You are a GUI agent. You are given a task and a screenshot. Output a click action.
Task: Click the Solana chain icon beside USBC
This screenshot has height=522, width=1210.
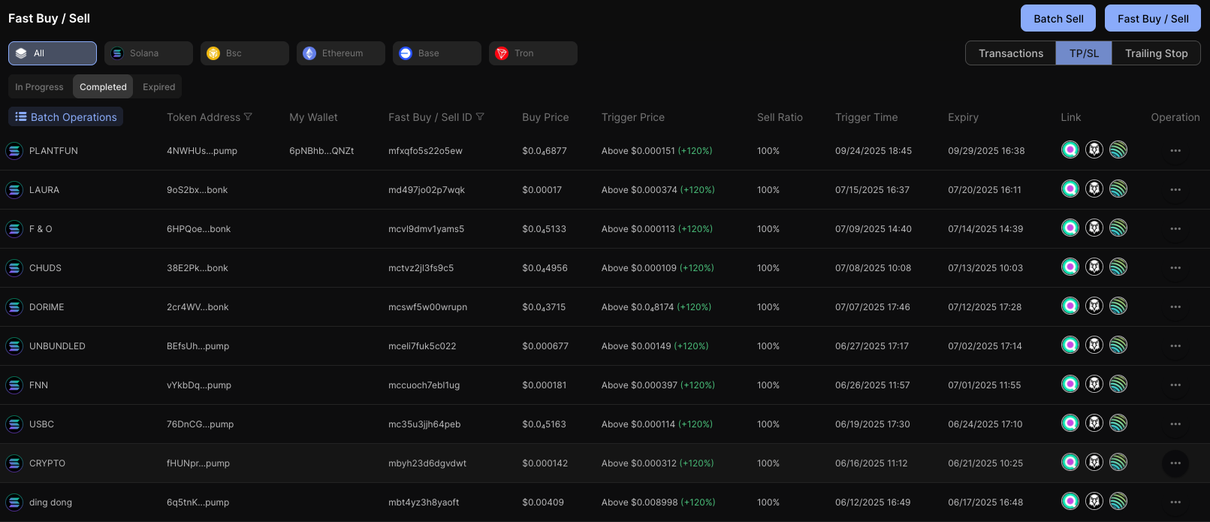14,424
